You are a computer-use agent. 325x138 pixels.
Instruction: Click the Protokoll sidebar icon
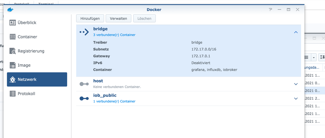tap(12, 94)
